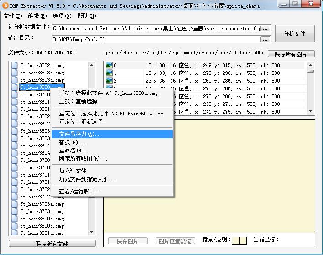Open the 选项(O) menu
The height and width of the screenshot is (255, 323).
coord(62,16)
